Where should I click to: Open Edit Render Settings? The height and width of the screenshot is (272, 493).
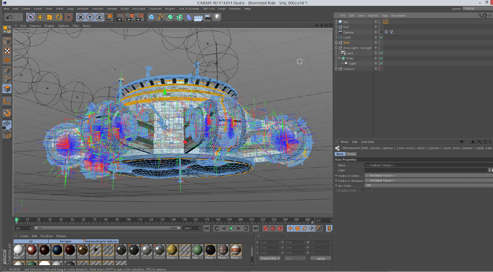click(139, 17)
